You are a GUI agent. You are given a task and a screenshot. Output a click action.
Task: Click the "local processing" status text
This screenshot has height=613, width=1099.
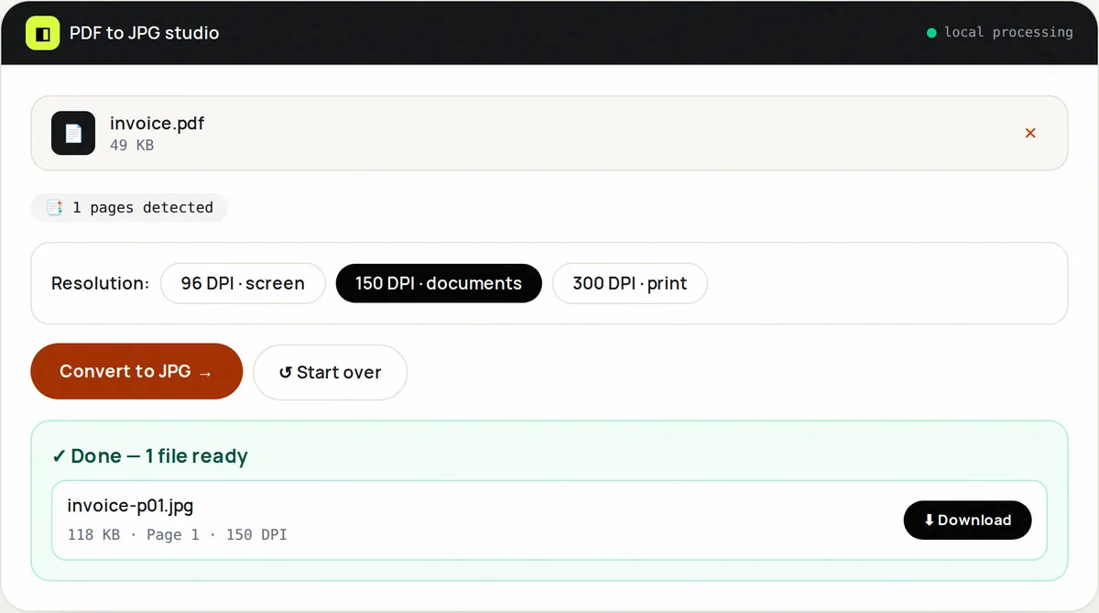coord(1008,32)
